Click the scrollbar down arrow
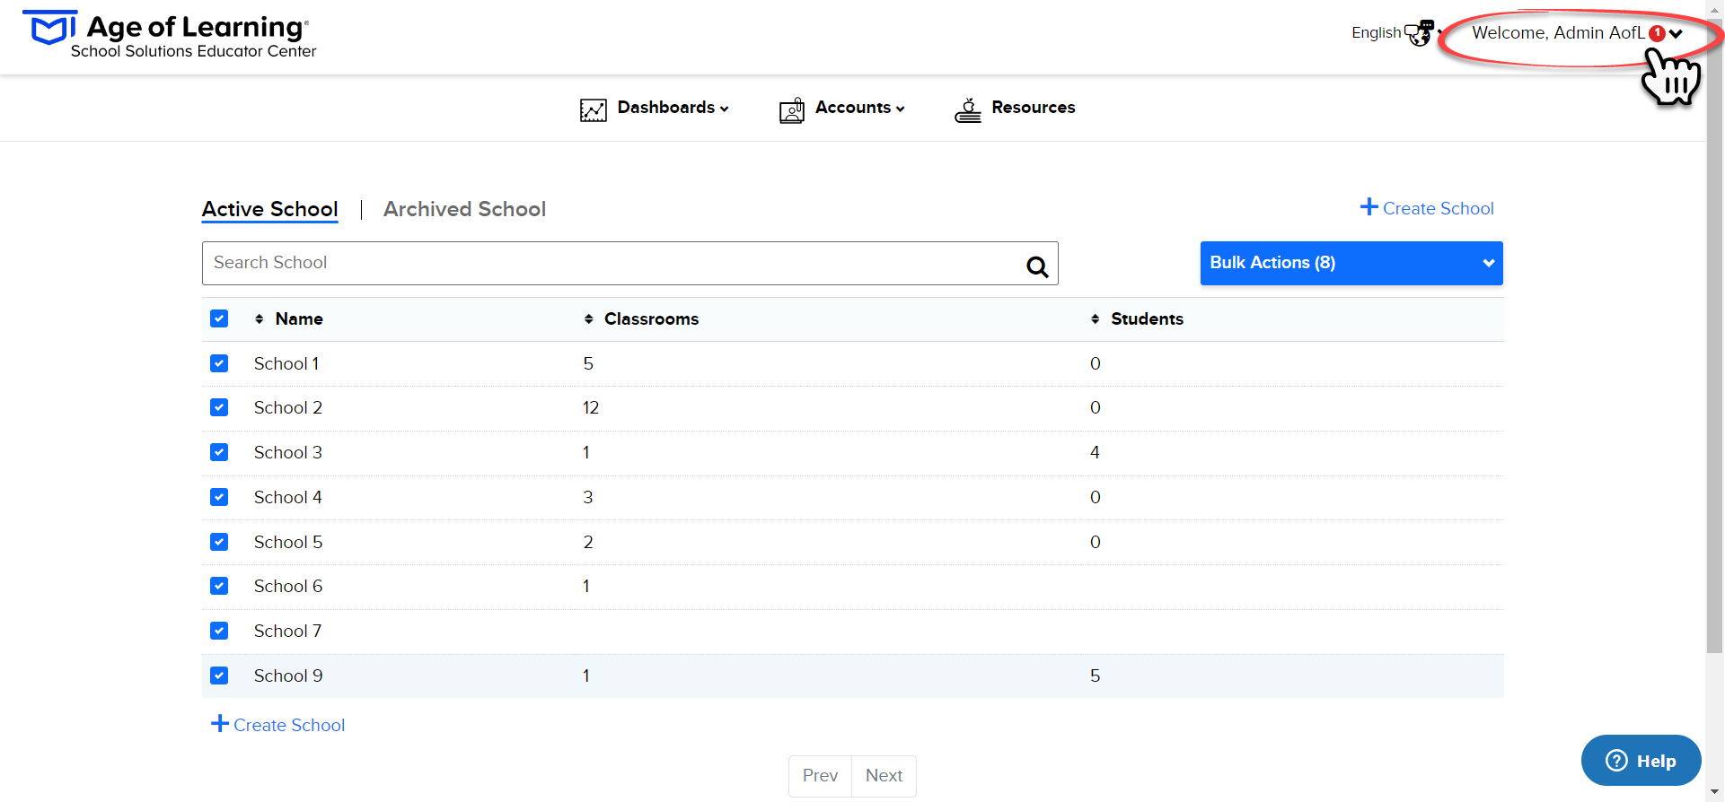 click(1715, 793)
